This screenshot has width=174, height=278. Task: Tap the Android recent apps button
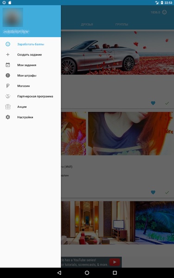tap(115, 273)
